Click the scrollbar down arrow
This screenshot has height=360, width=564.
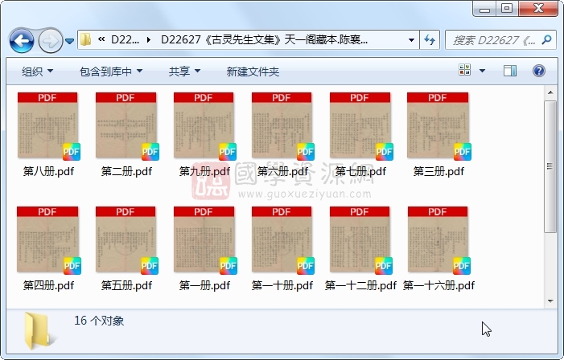pyautogui.click(x=550, y=301)
